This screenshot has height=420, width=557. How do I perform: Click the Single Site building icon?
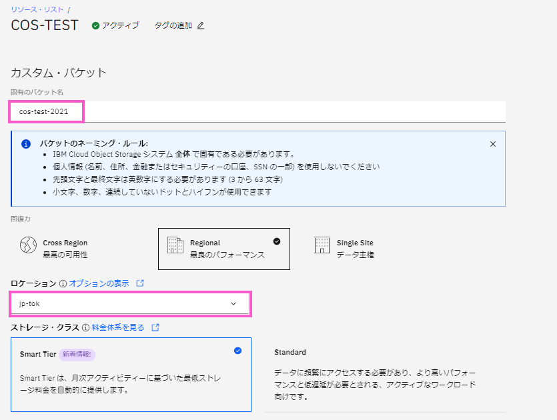(322, 245)
